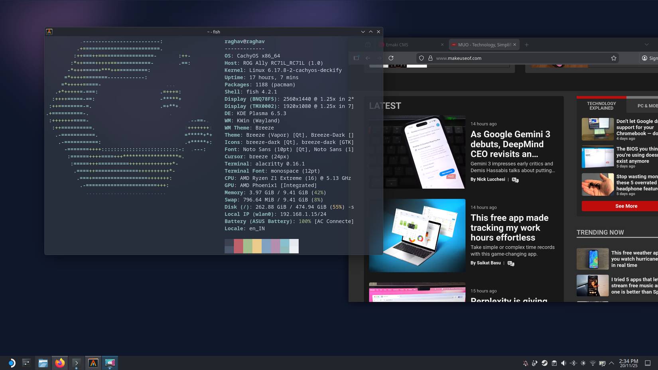This screenshot has height=370, width=658.
Task: Open the all-tabs list chevron in Firefox
Action: point(646,45)
